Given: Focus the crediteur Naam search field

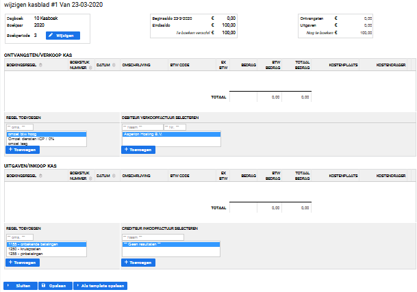Looking at the screenshot, I should tap(153, 237).
